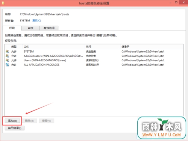Click 读取和执行 in ALL APPLICATION PACKAGES row
Viewport: 188px width, 141px height.
pos(92,65)
